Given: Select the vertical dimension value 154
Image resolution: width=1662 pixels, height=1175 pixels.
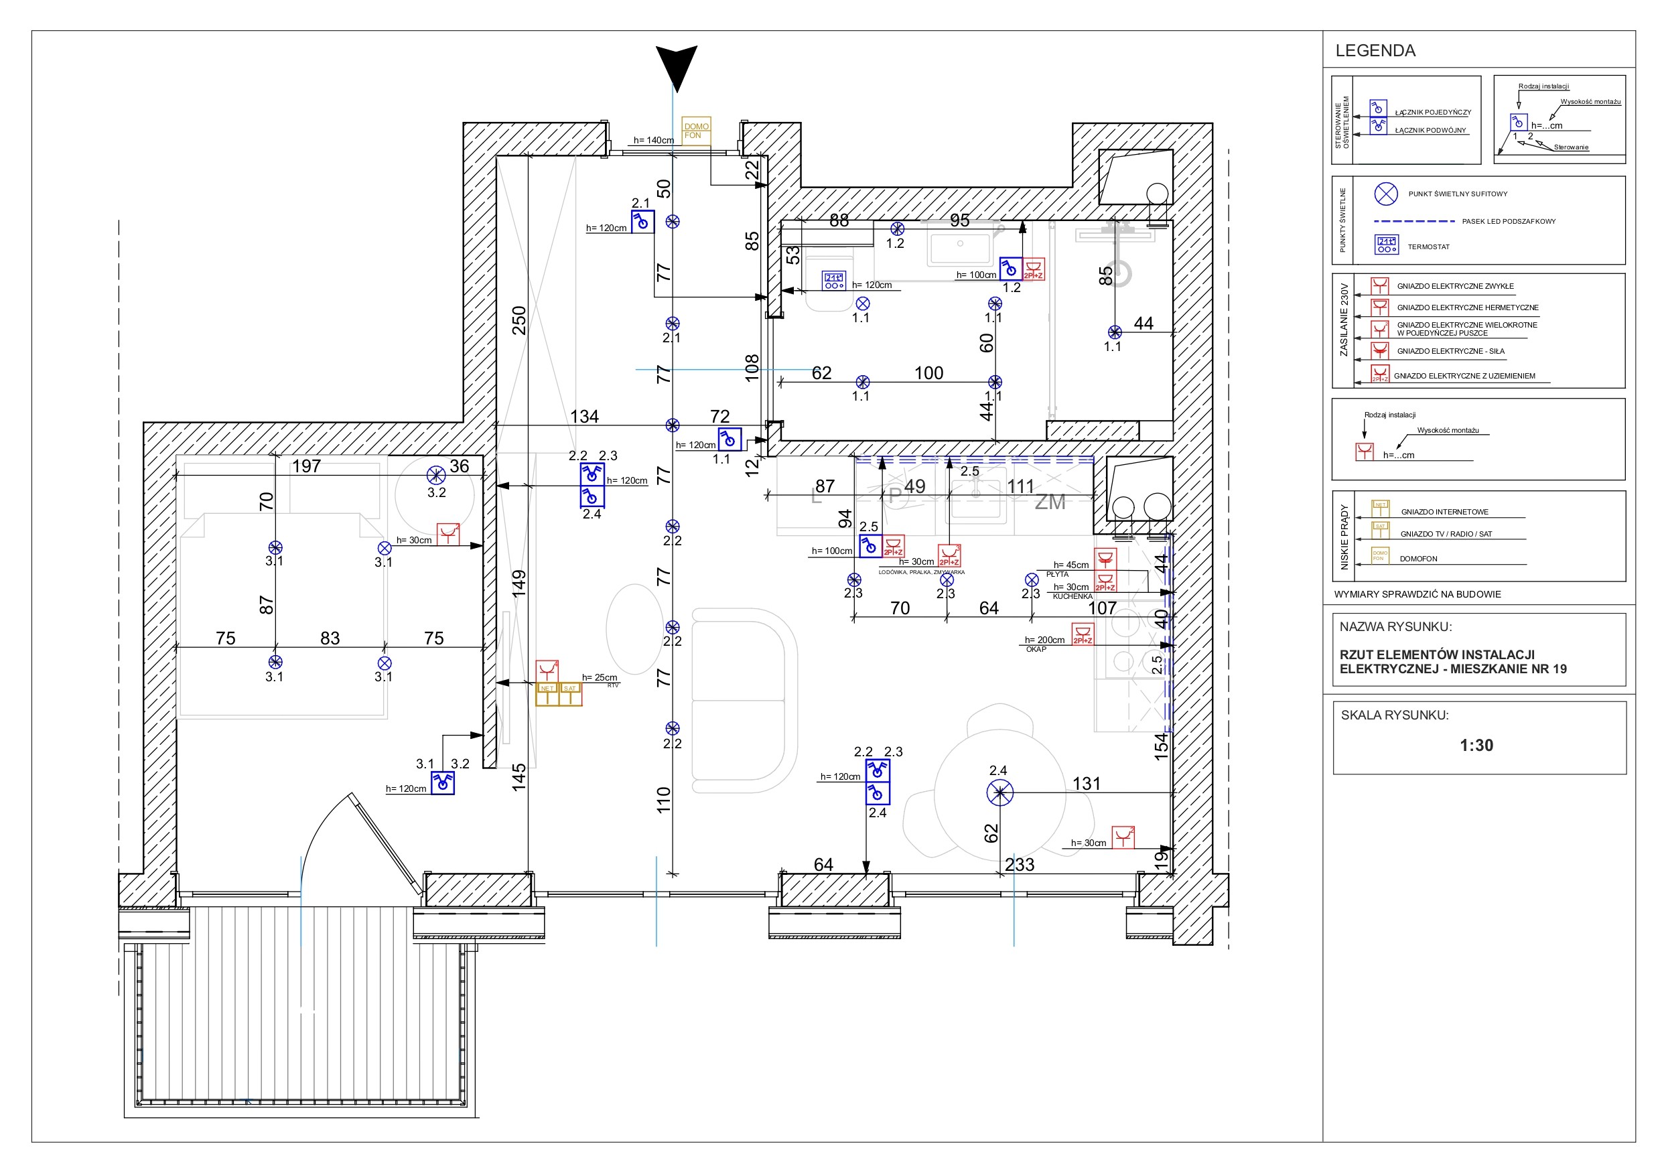Looking at the screenshot, I should click(x=1161, y=747).
